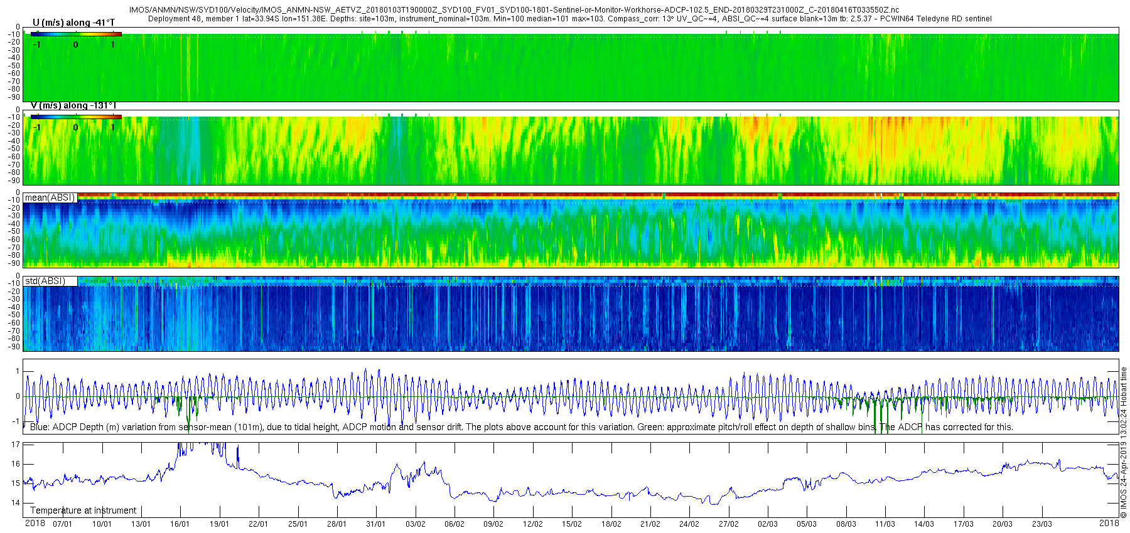The width and height of the screenshot is (1130, 533).
Task: Click inside the U velocity plot panel
Action: pyautogui.click(x=571, y=65)
